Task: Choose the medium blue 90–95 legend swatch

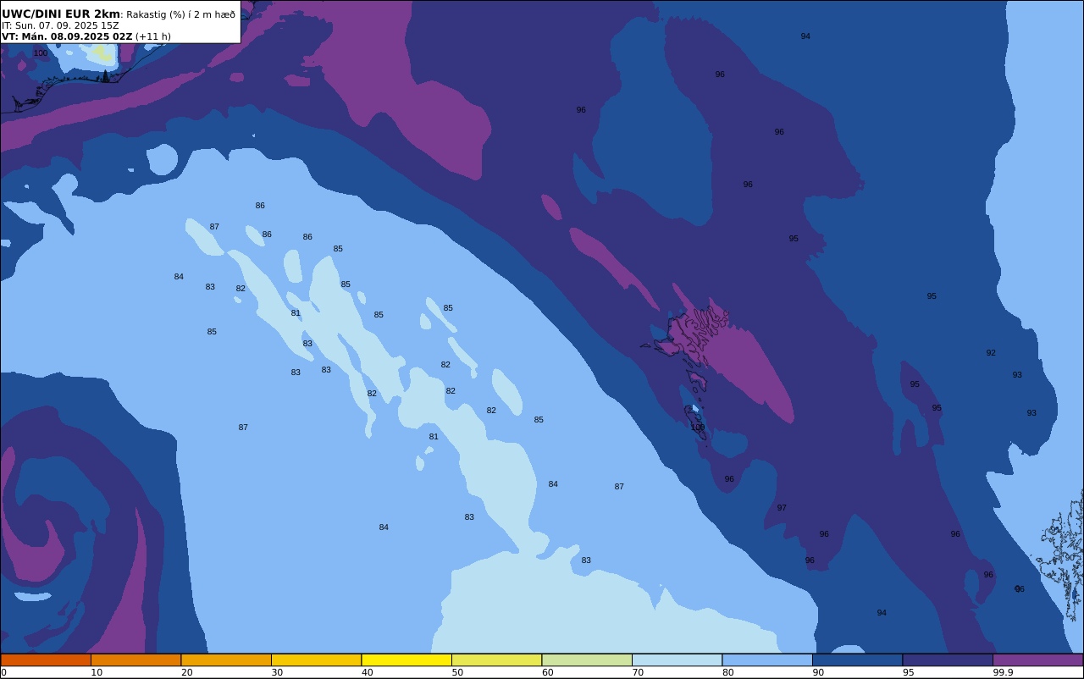Action: coord(857,660)
